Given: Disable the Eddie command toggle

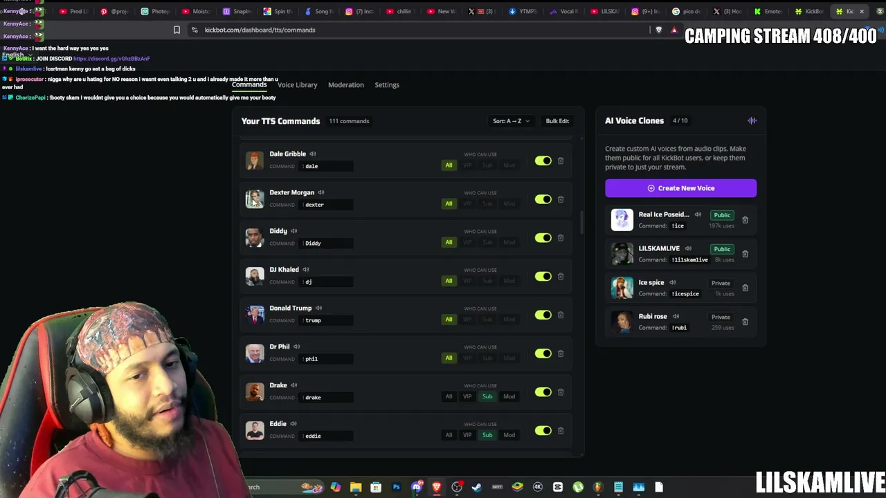Looking at the screenshot, I should point(543,430).
